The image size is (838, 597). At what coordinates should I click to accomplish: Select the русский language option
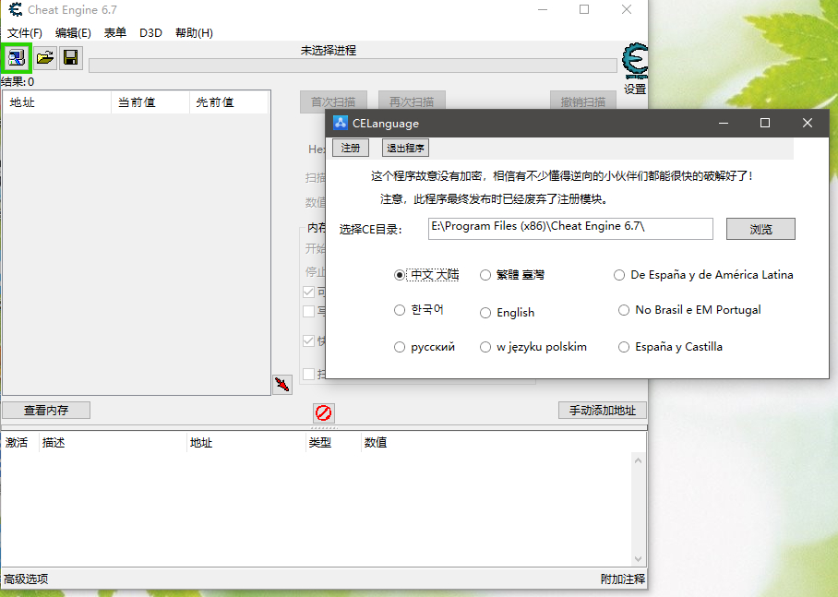pos(425,347)
